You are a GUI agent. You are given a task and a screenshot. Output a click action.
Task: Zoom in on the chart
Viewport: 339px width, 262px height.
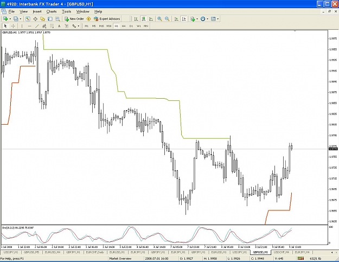[159, 19]
